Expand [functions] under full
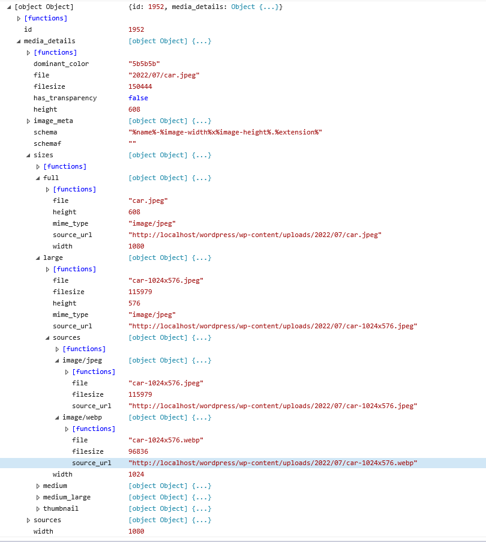 [47, 190]
